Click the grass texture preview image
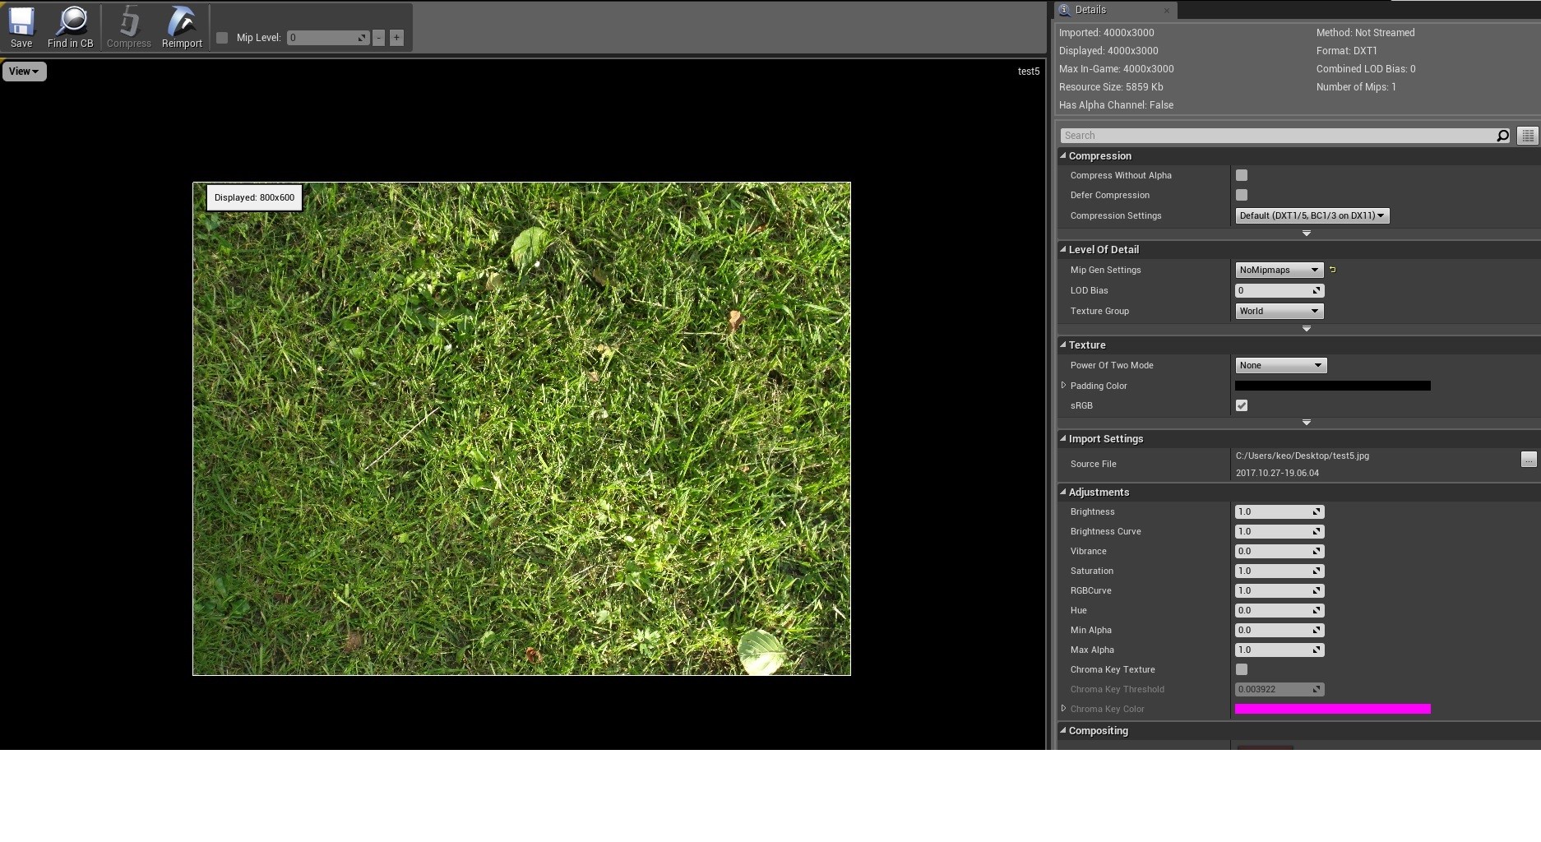This screenshot has width=1541, height=842. tap(521, 428)
